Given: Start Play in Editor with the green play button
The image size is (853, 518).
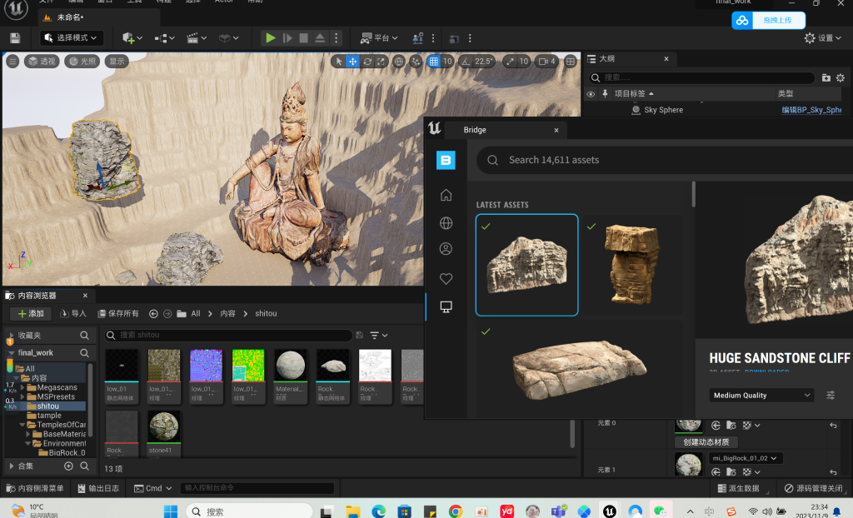Looking at the screenshot, I should pyautogui.click(x=271, y=38).
